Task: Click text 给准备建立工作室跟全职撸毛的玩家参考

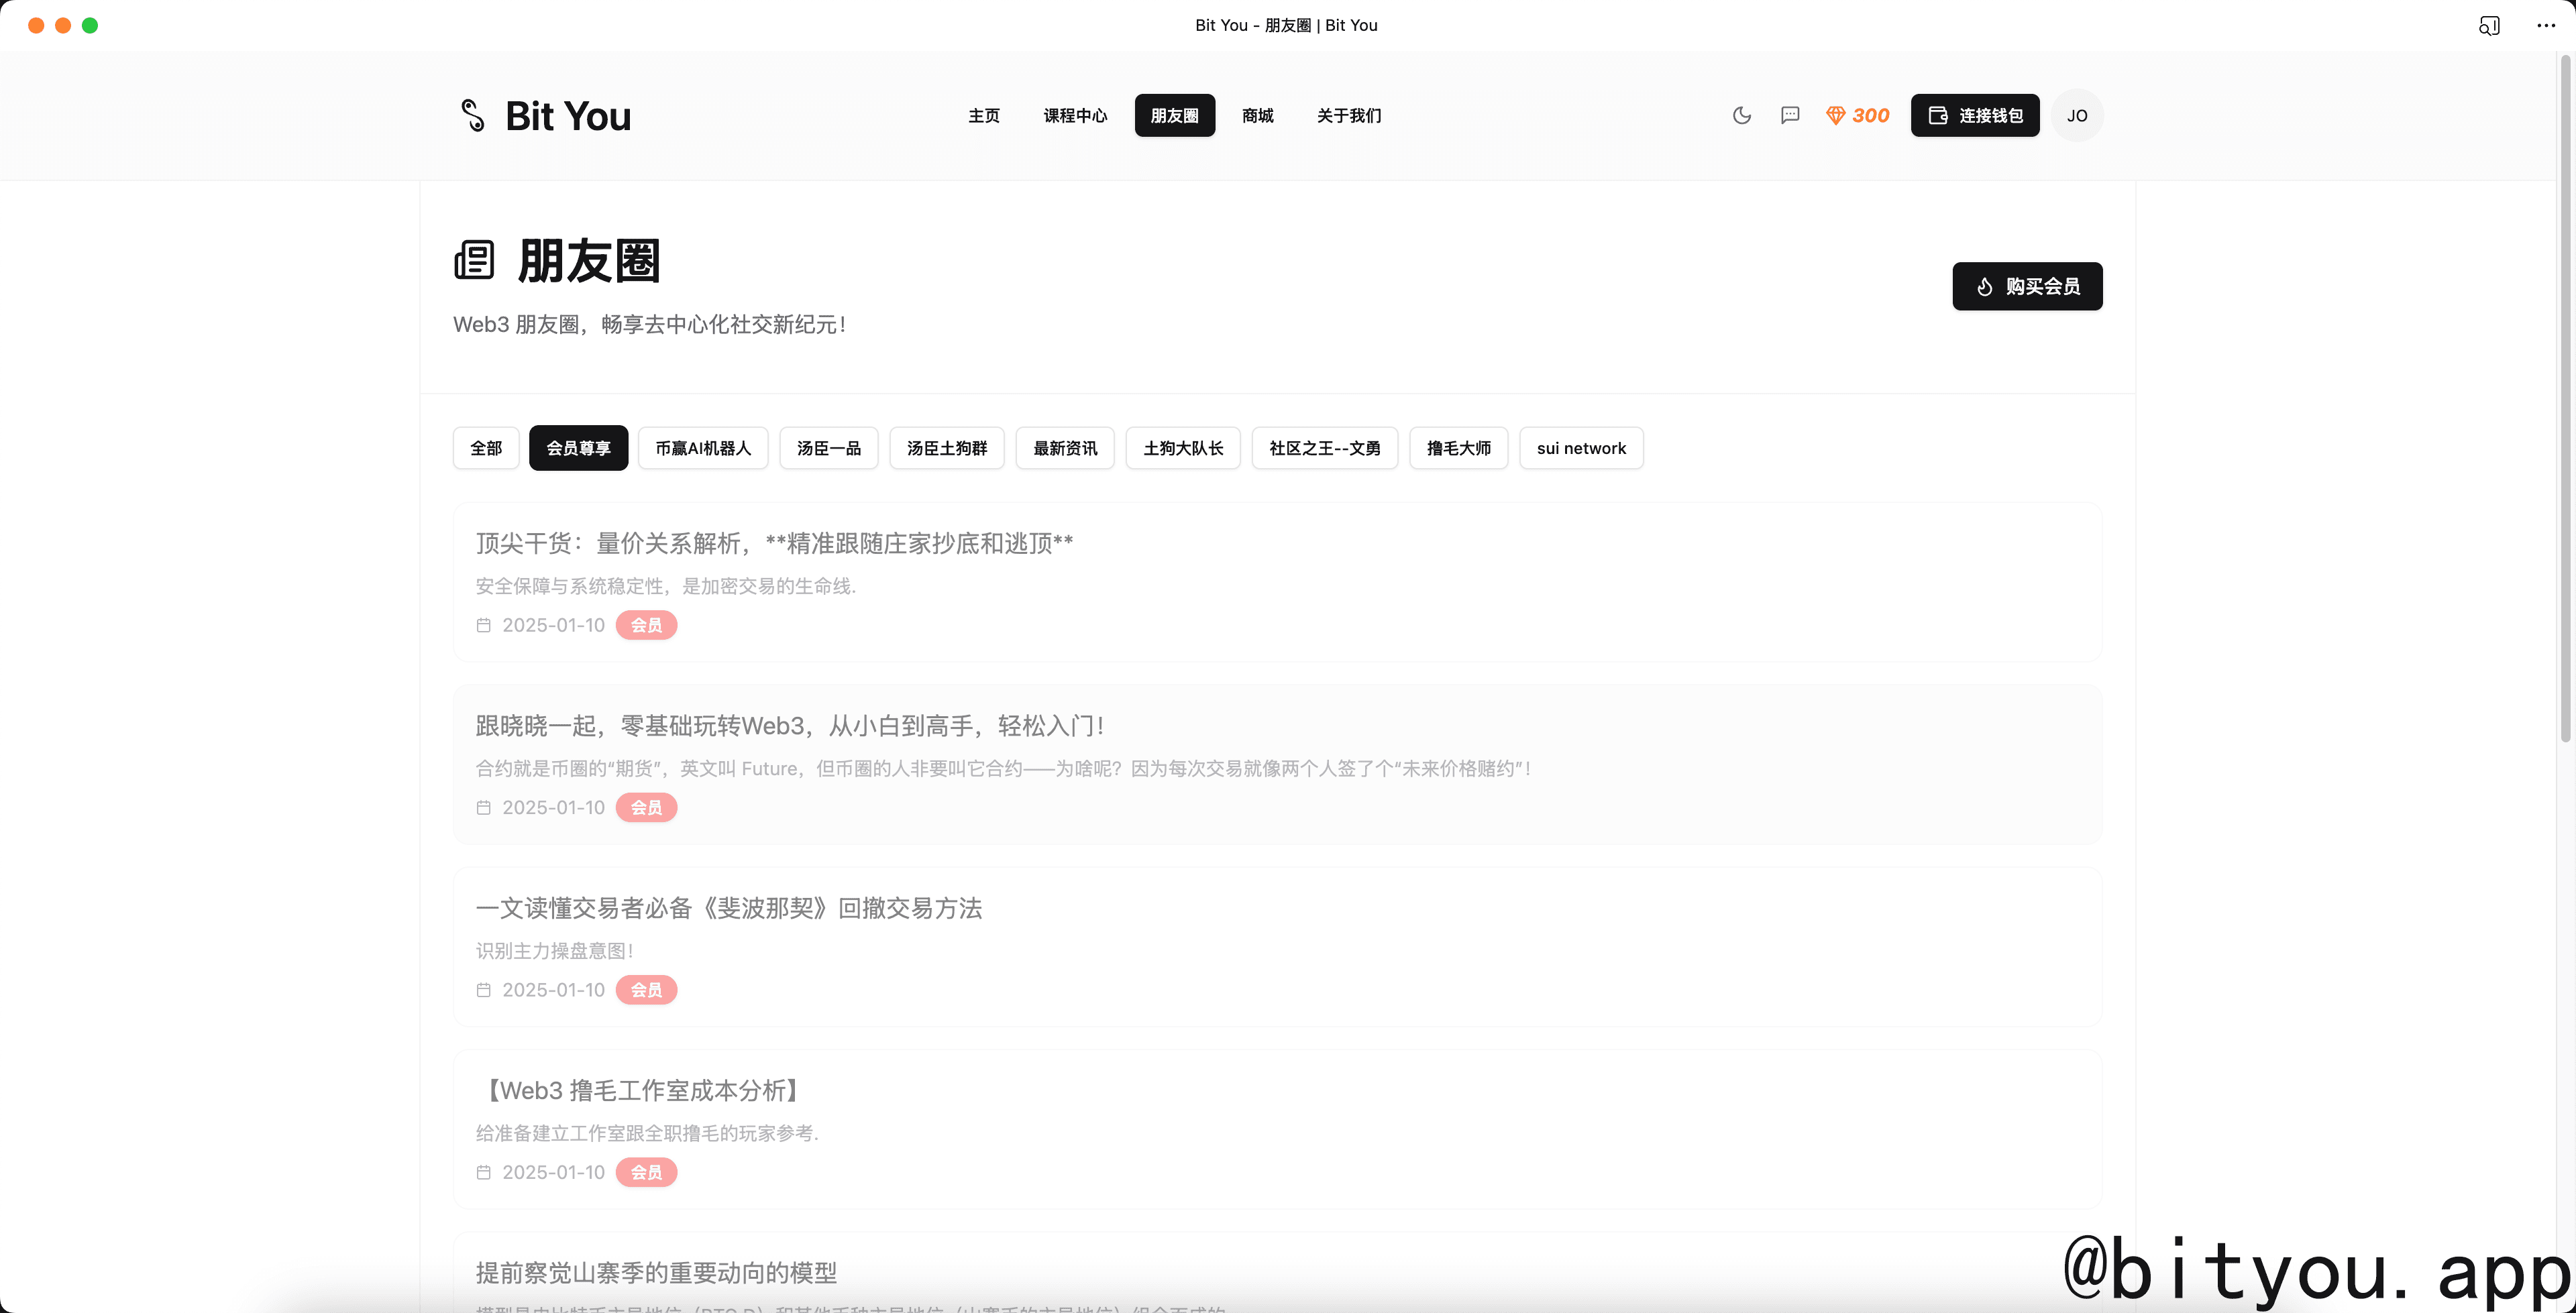Action: click(x=647, y=1133)
